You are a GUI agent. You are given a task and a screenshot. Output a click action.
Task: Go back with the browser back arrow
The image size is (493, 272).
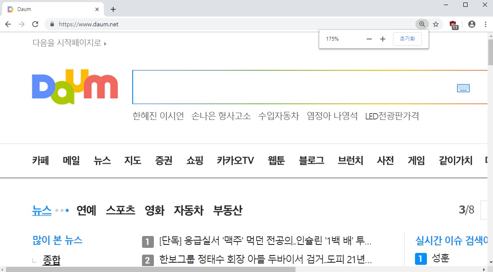click(x=8, y=24)
